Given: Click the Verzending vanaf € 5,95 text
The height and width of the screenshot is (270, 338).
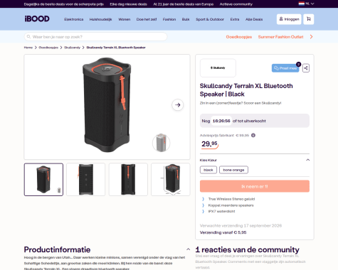Looking at the screenshot, I should pos(223,232).
